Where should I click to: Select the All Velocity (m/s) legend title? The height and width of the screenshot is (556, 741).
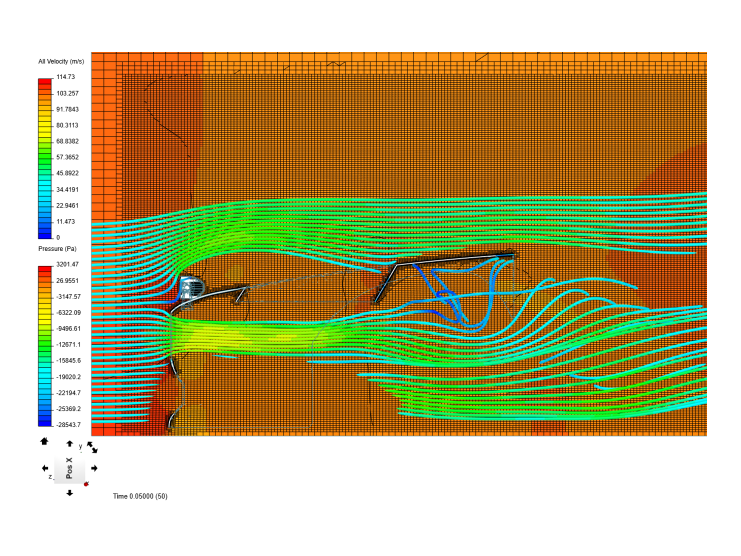[x=61, y=61]
